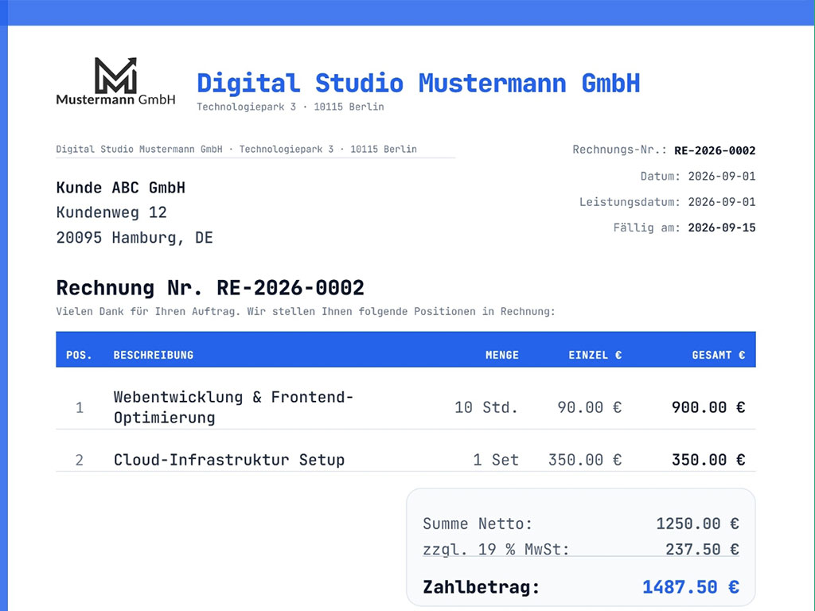815x611 pixels.
Task: Click position number '1' in the table
Action: point(80,408)
